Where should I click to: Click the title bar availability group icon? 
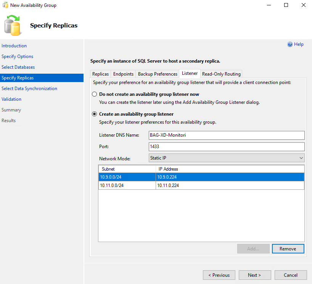[5, 5]
